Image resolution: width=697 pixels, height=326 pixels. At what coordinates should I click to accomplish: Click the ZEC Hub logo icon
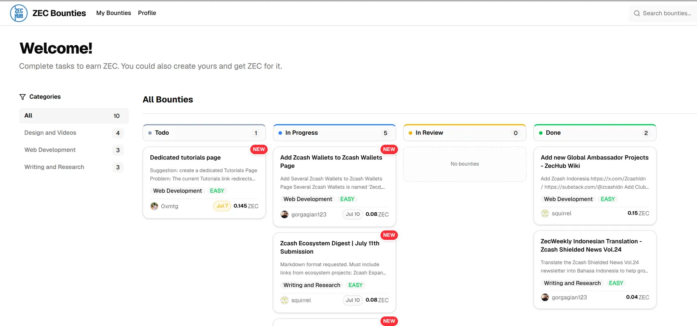click(x=19, y=13)
